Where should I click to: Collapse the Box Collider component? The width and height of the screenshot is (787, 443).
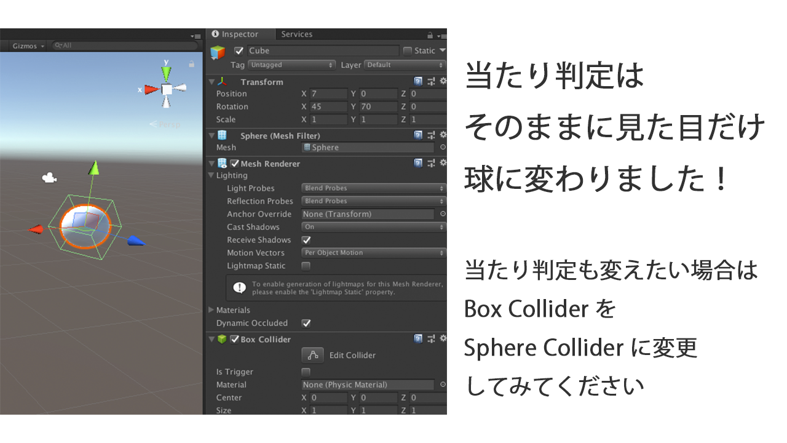[212, 339]
